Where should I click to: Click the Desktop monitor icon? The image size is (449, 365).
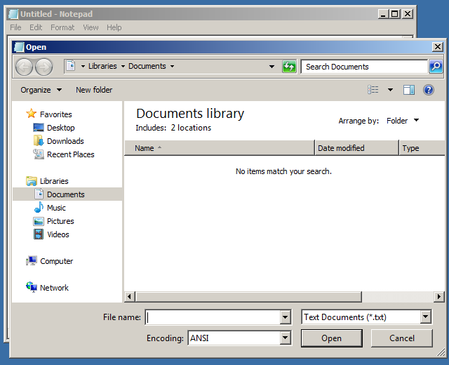[x=39, y=128]
